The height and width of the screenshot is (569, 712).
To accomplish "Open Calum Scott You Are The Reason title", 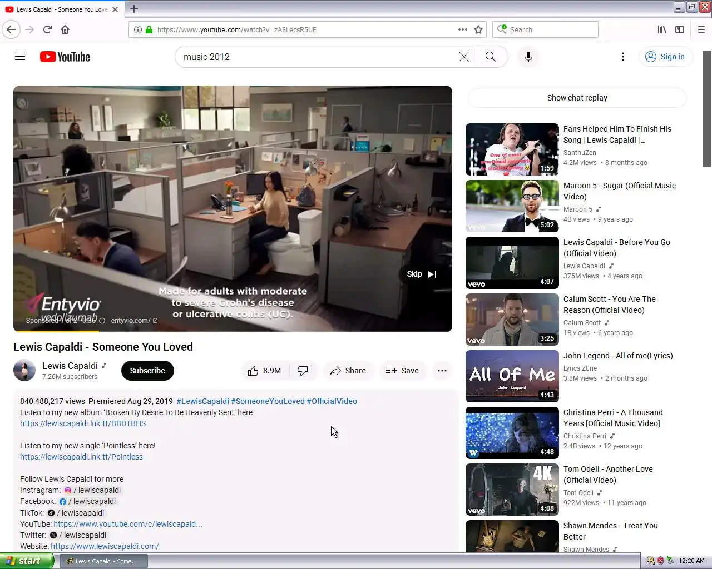I will pyautogui.click(x=610, y=305).
